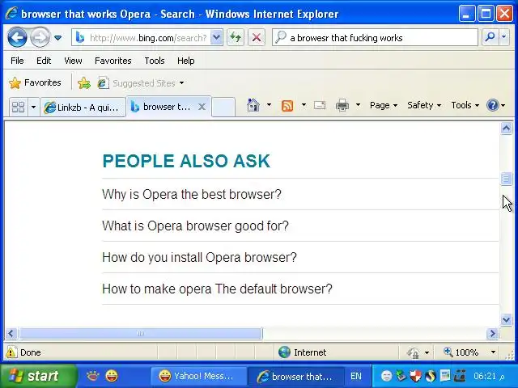Click the Yahoo smiley quick launch icon
The width and height of the screenshot is (518, 388).
click(112, 376)
